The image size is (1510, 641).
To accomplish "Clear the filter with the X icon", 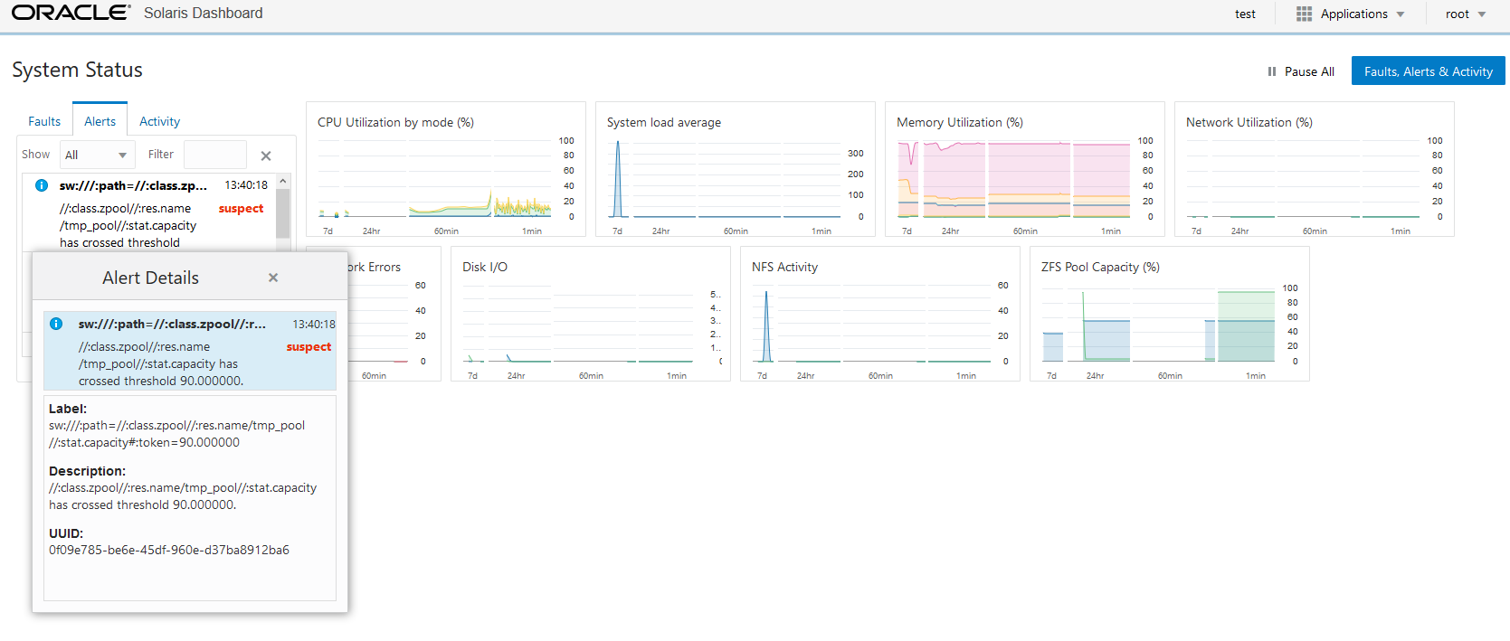I will (266, 156).
